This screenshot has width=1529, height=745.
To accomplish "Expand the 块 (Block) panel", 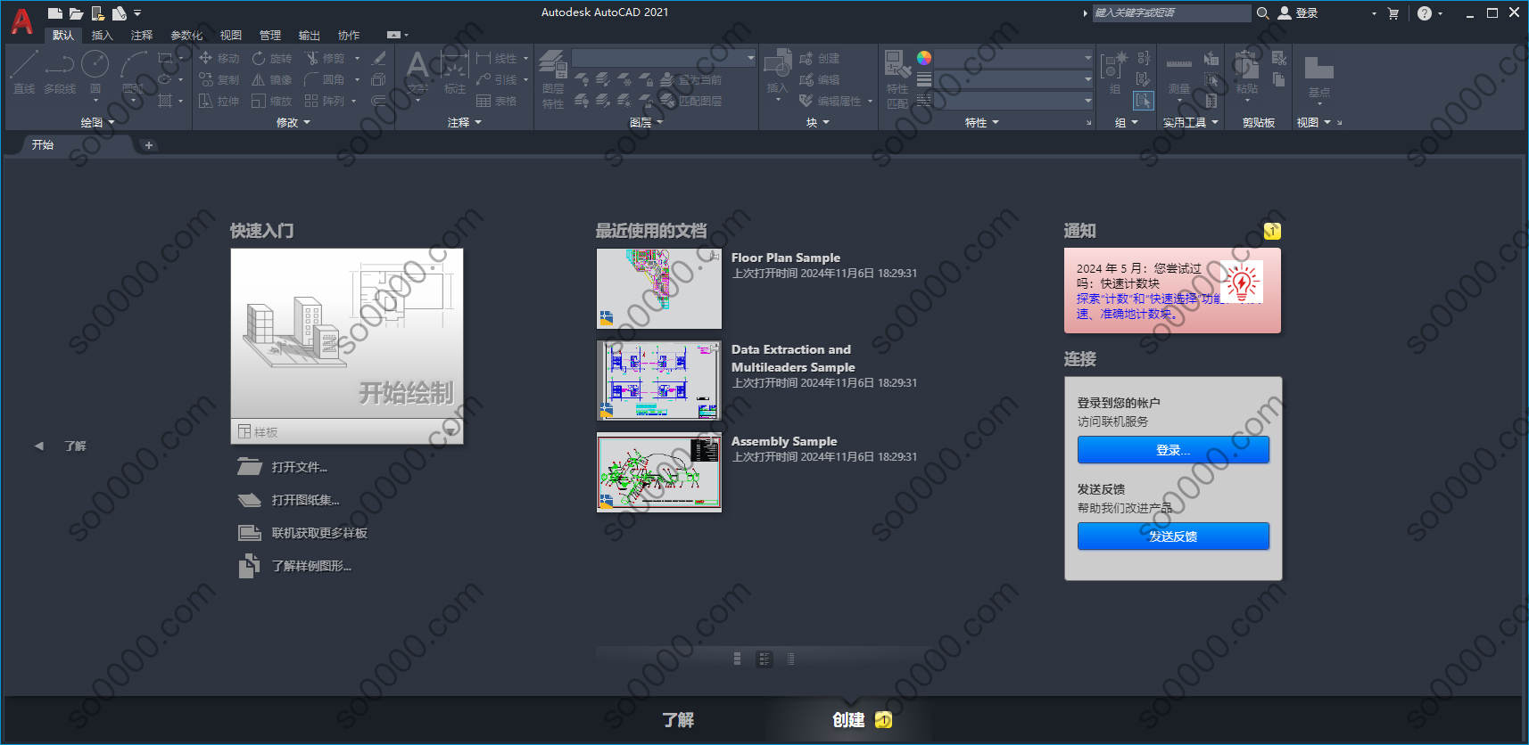I will (x=818, y=122).
